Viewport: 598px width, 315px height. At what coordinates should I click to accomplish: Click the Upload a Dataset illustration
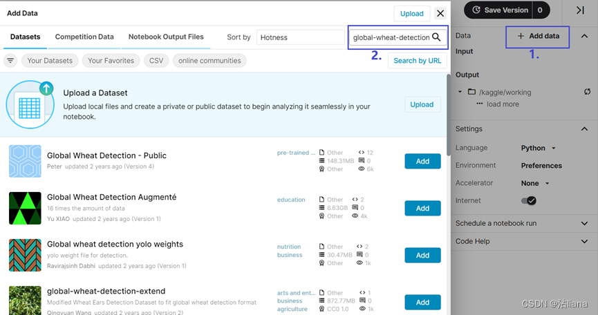point(30,104)
